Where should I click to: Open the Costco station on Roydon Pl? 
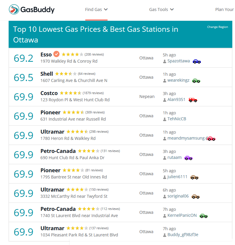(49, 93)
